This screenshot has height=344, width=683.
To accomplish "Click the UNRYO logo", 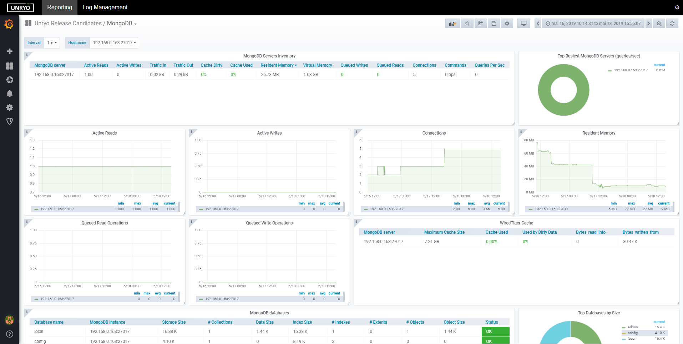I will [x=20, y=7].
